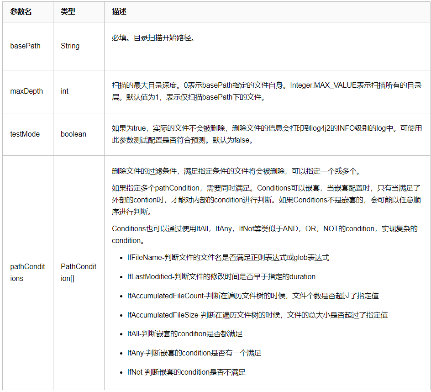The image size is (431, 392).
Task: Click the 描述 column header
Action: click(118, 12)
